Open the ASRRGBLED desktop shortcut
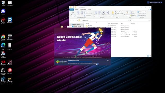The height and width of the screenshot is (93, 165). pos(10,37)
